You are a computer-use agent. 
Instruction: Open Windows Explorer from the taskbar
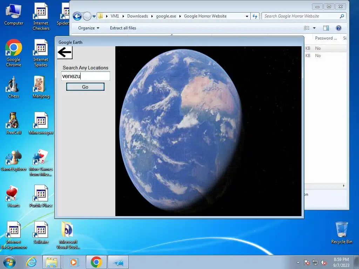click(x=52, y=262)
